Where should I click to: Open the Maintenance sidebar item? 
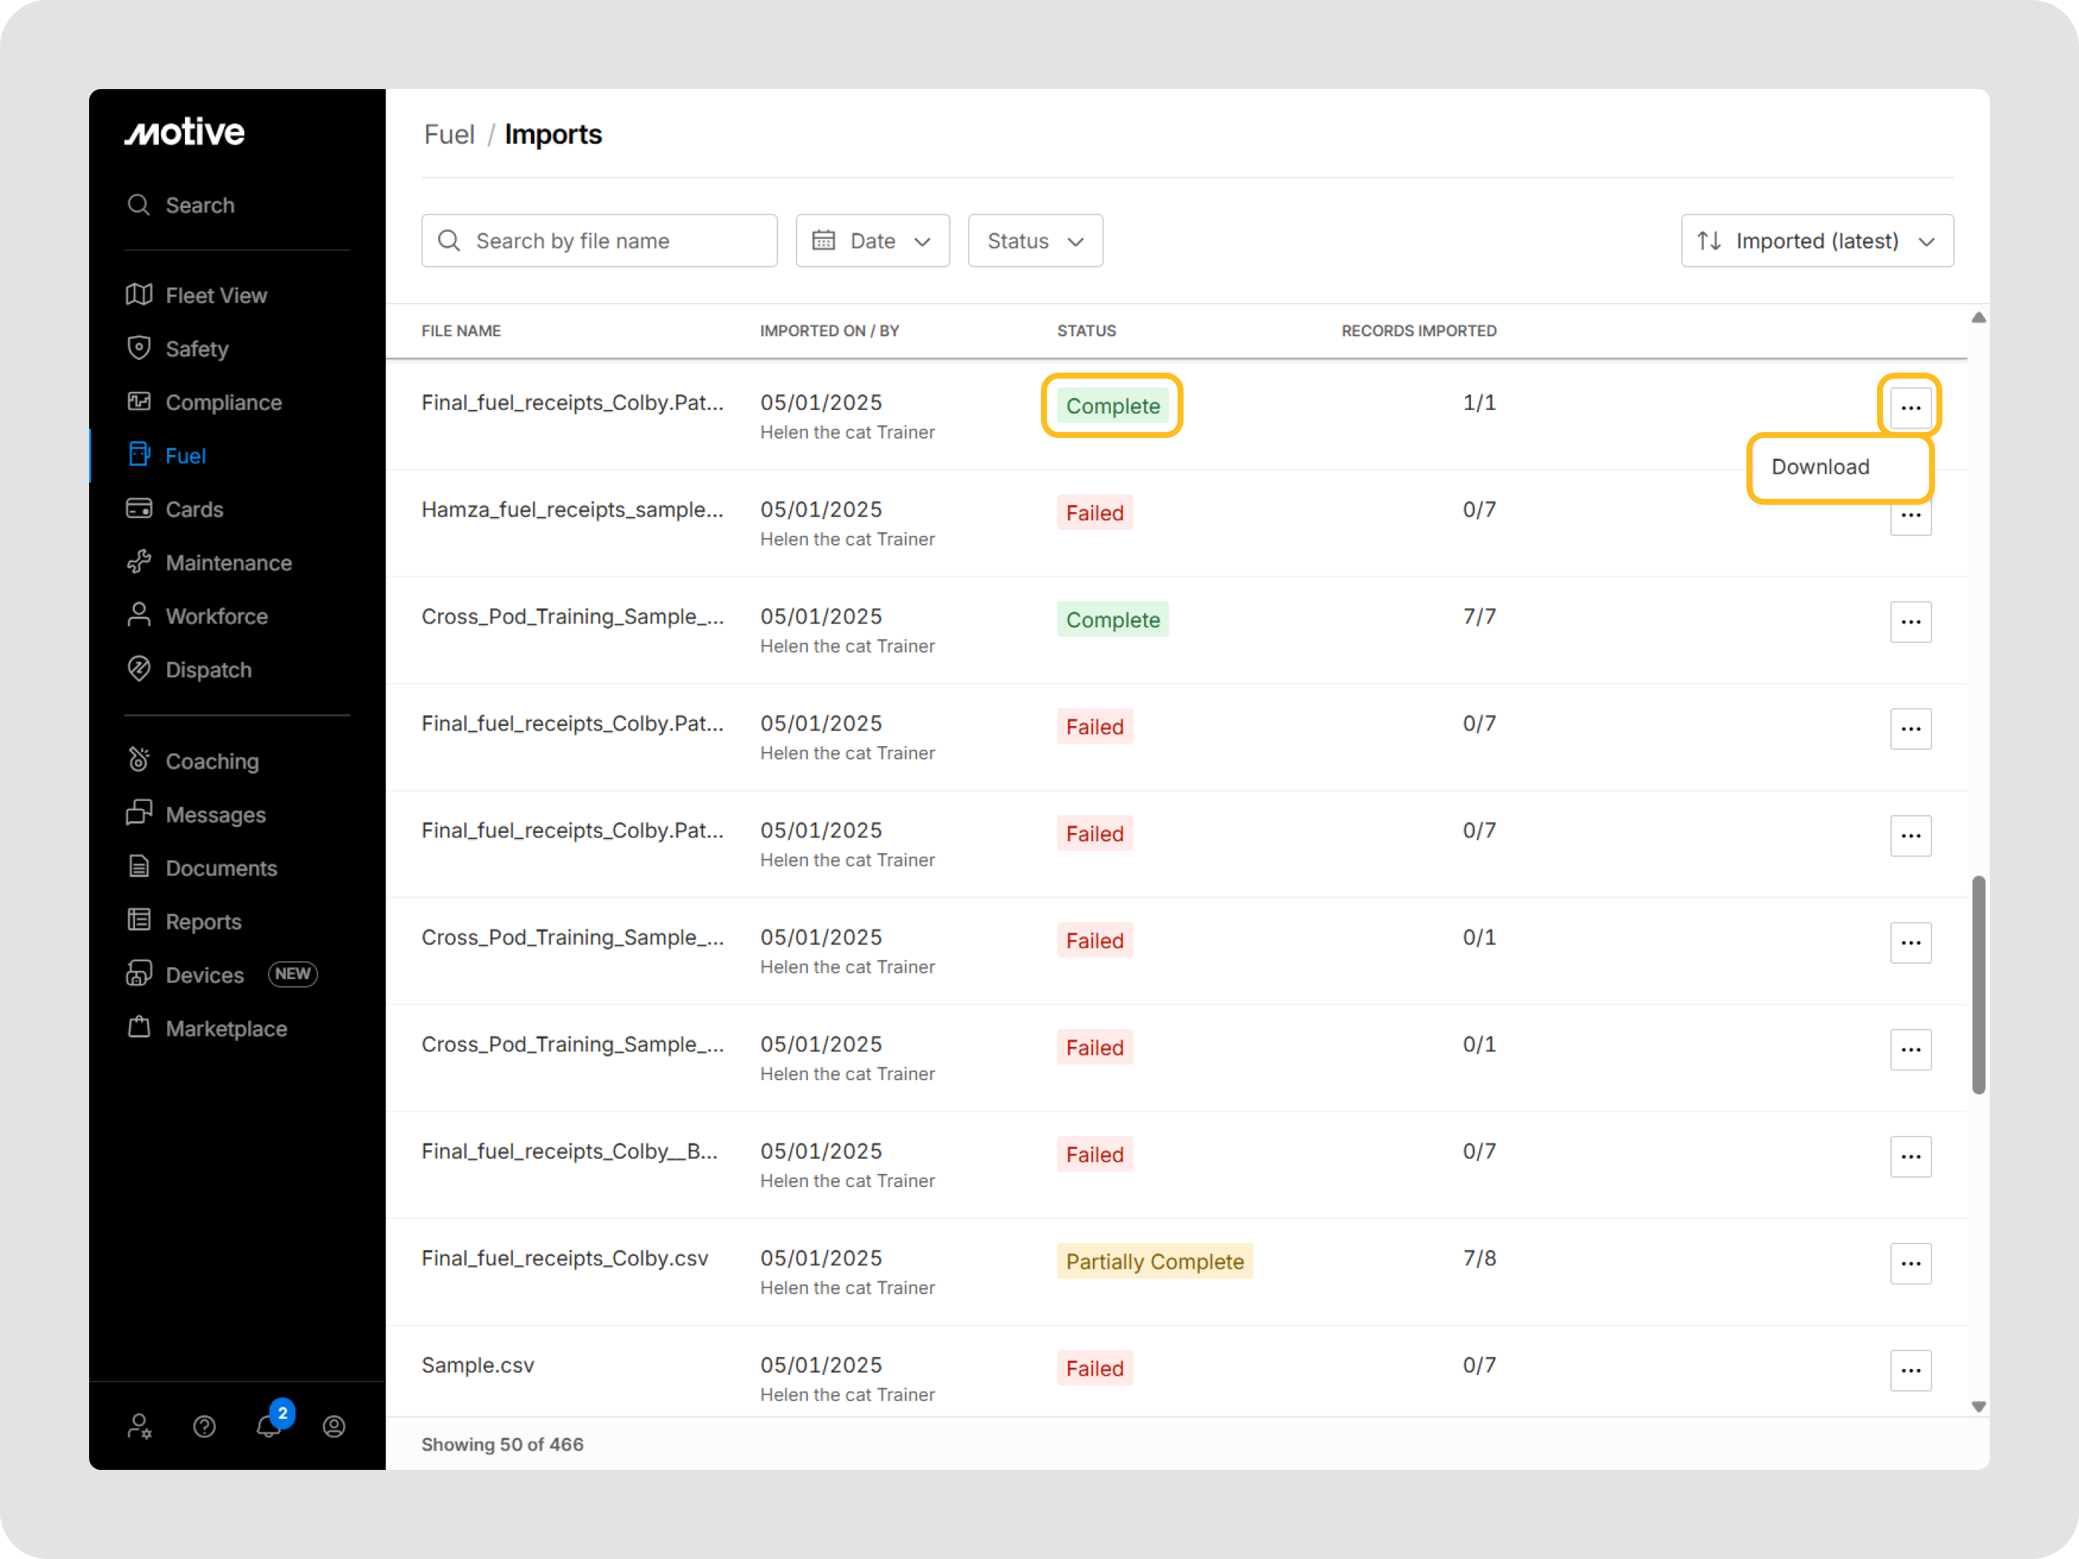coord(229,563)
